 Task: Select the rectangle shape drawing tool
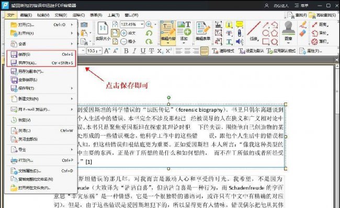click(x=266, y=41)
